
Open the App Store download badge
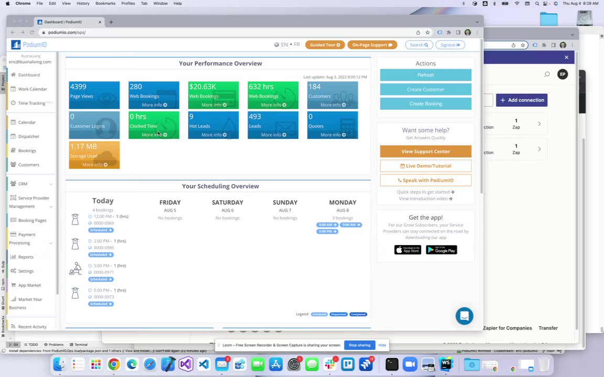(407, 250)
